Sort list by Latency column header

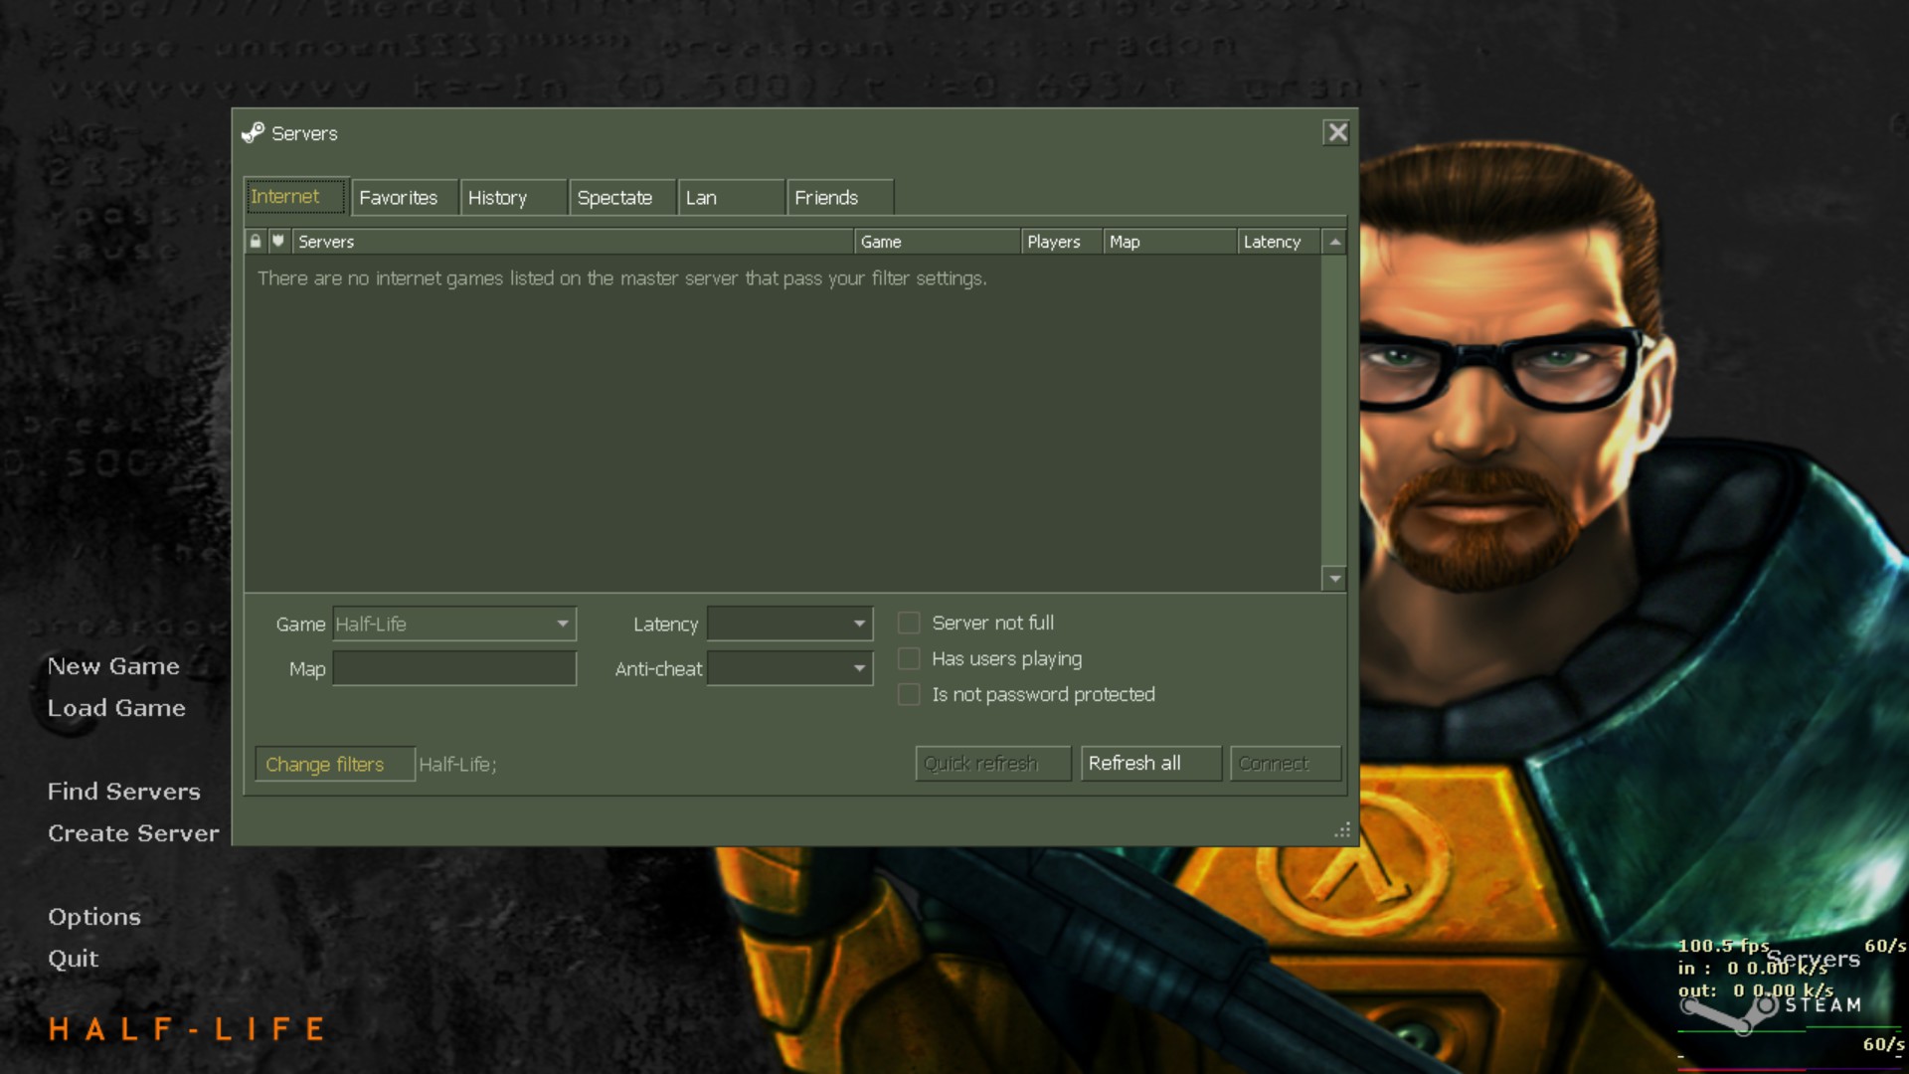pyautogui.click(x=1280, y=242)
